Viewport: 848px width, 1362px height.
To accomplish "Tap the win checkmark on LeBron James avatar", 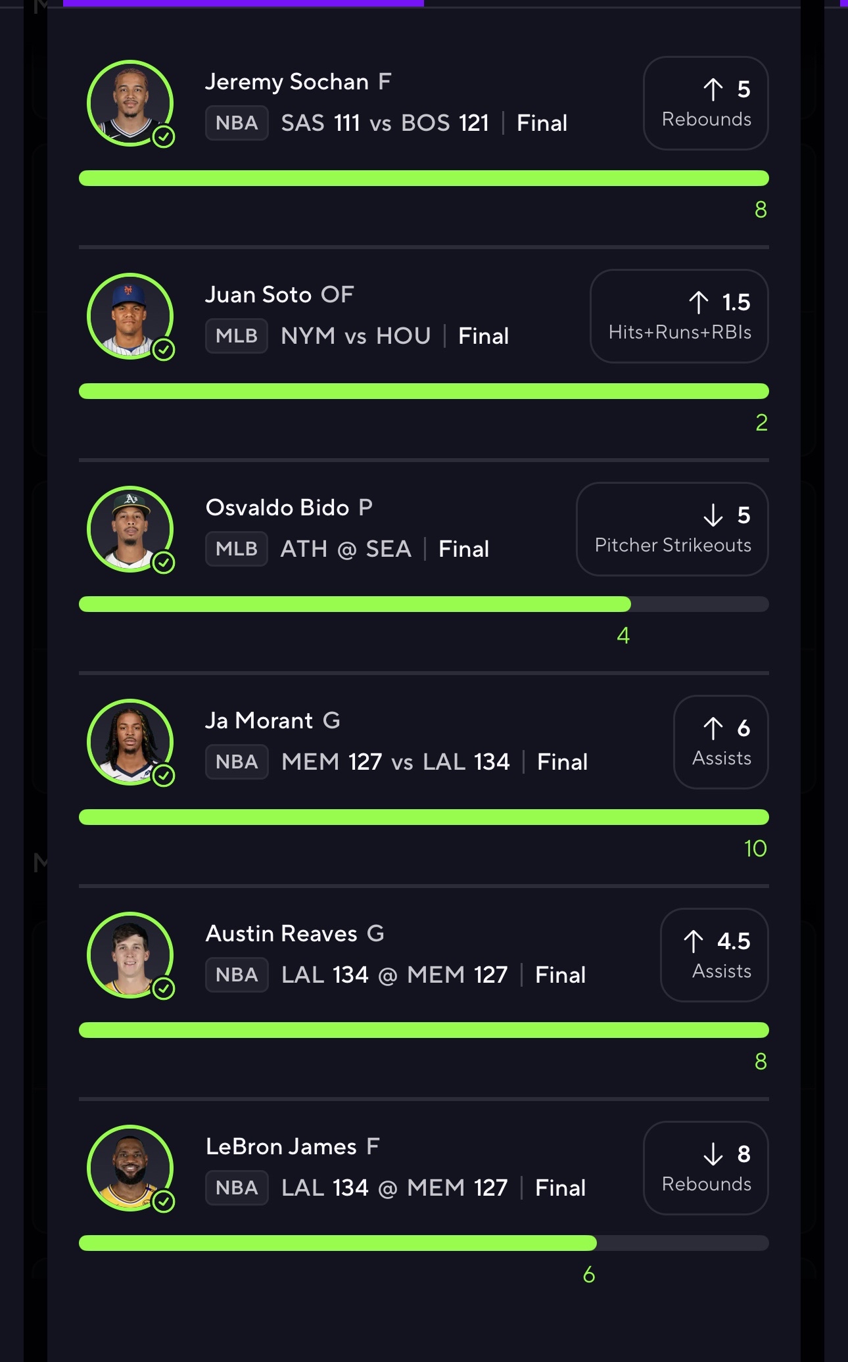I will coord(164,1202).
